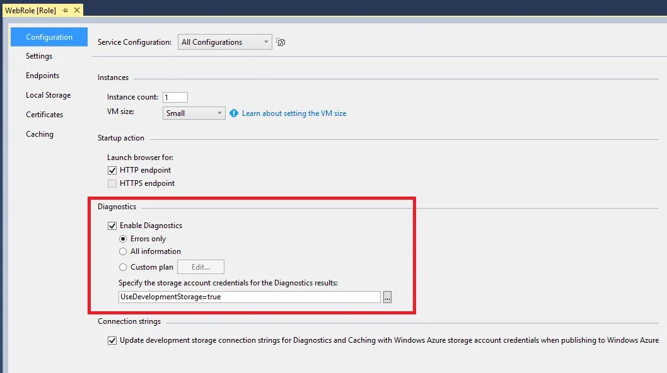Screen dimensions: 667x373
Task: Uncheck the HTTP endpoint checkbox
Action: tap(112, 170)
